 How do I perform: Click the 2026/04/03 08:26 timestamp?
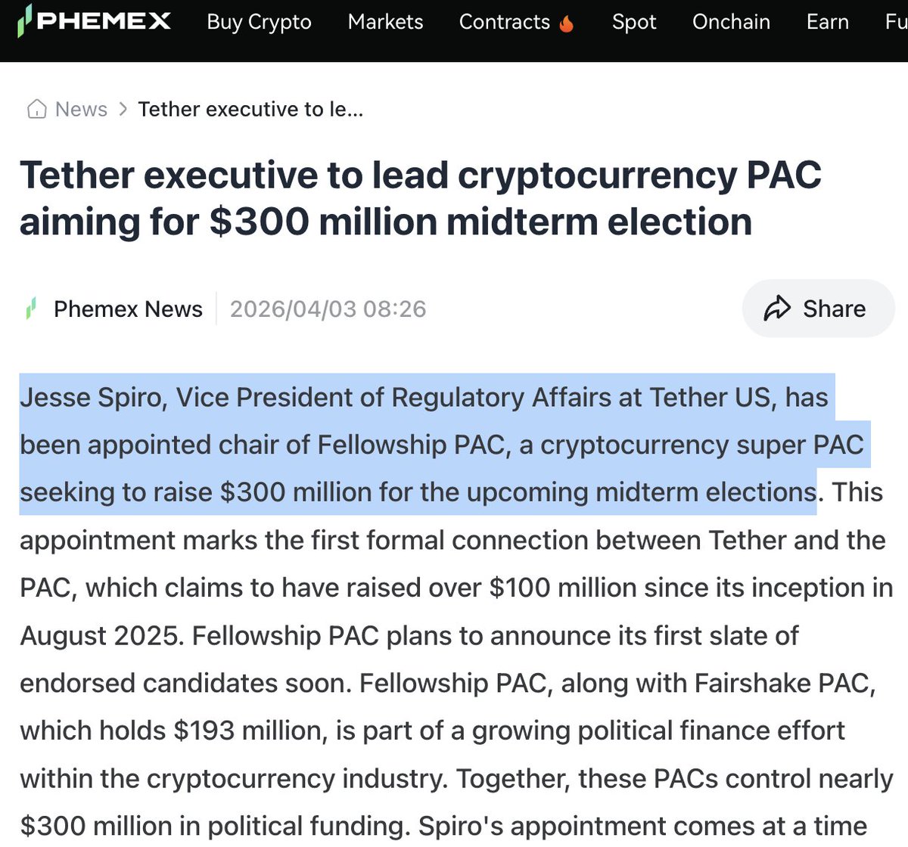(328, 309)
